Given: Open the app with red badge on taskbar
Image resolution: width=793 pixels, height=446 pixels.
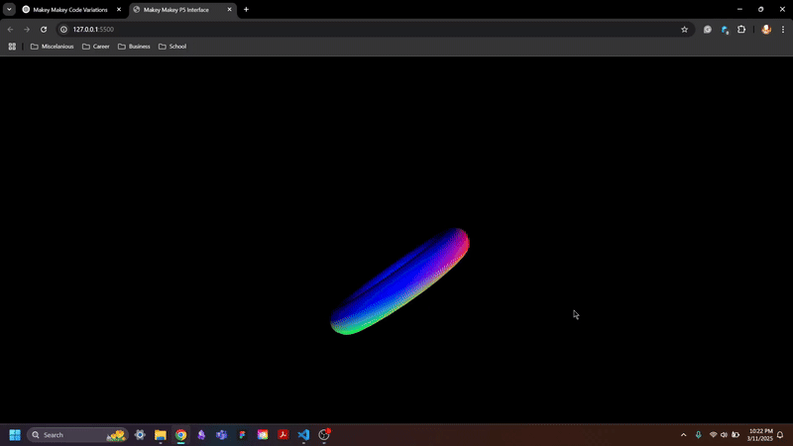Looking at the screenshot, I should click(x=324, y=435).
